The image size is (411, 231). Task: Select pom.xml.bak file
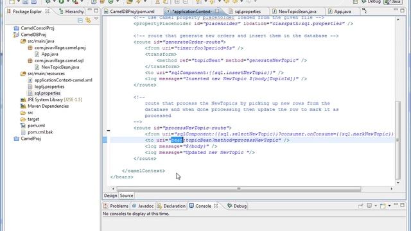pos(40,132)
